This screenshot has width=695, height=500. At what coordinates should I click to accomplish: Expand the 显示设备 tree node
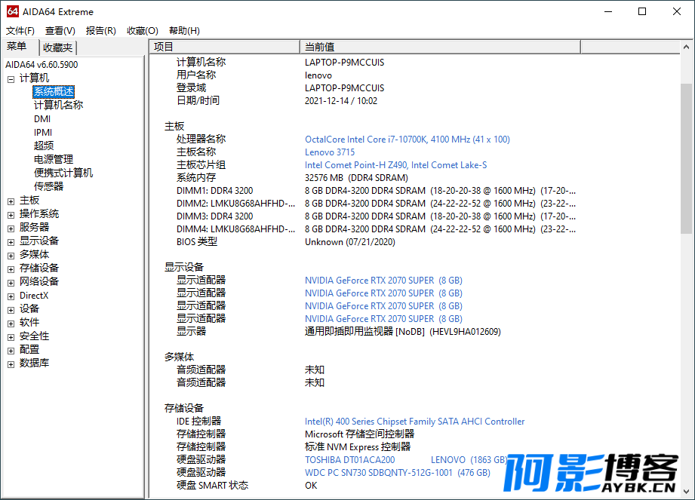tap(11, 241)
